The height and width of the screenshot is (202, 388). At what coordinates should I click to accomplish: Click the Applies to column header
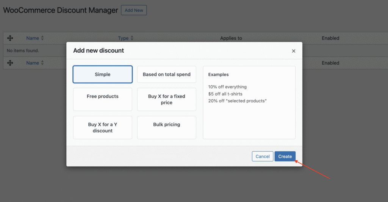[231, 38]
